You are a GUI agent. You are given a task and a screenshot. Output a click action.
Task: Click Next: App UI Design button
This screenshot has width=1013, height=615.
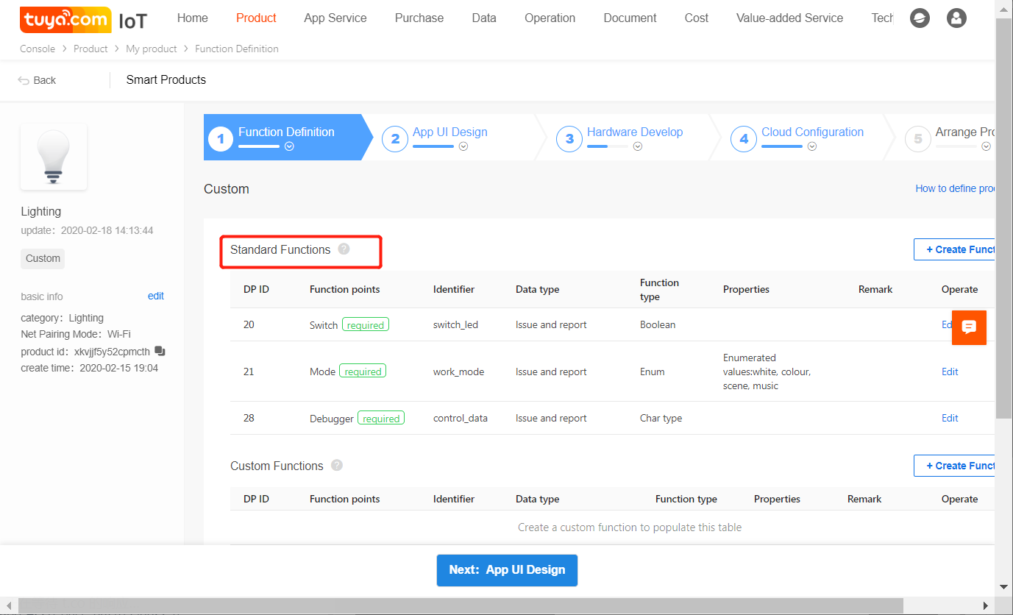tap(507, 570)
